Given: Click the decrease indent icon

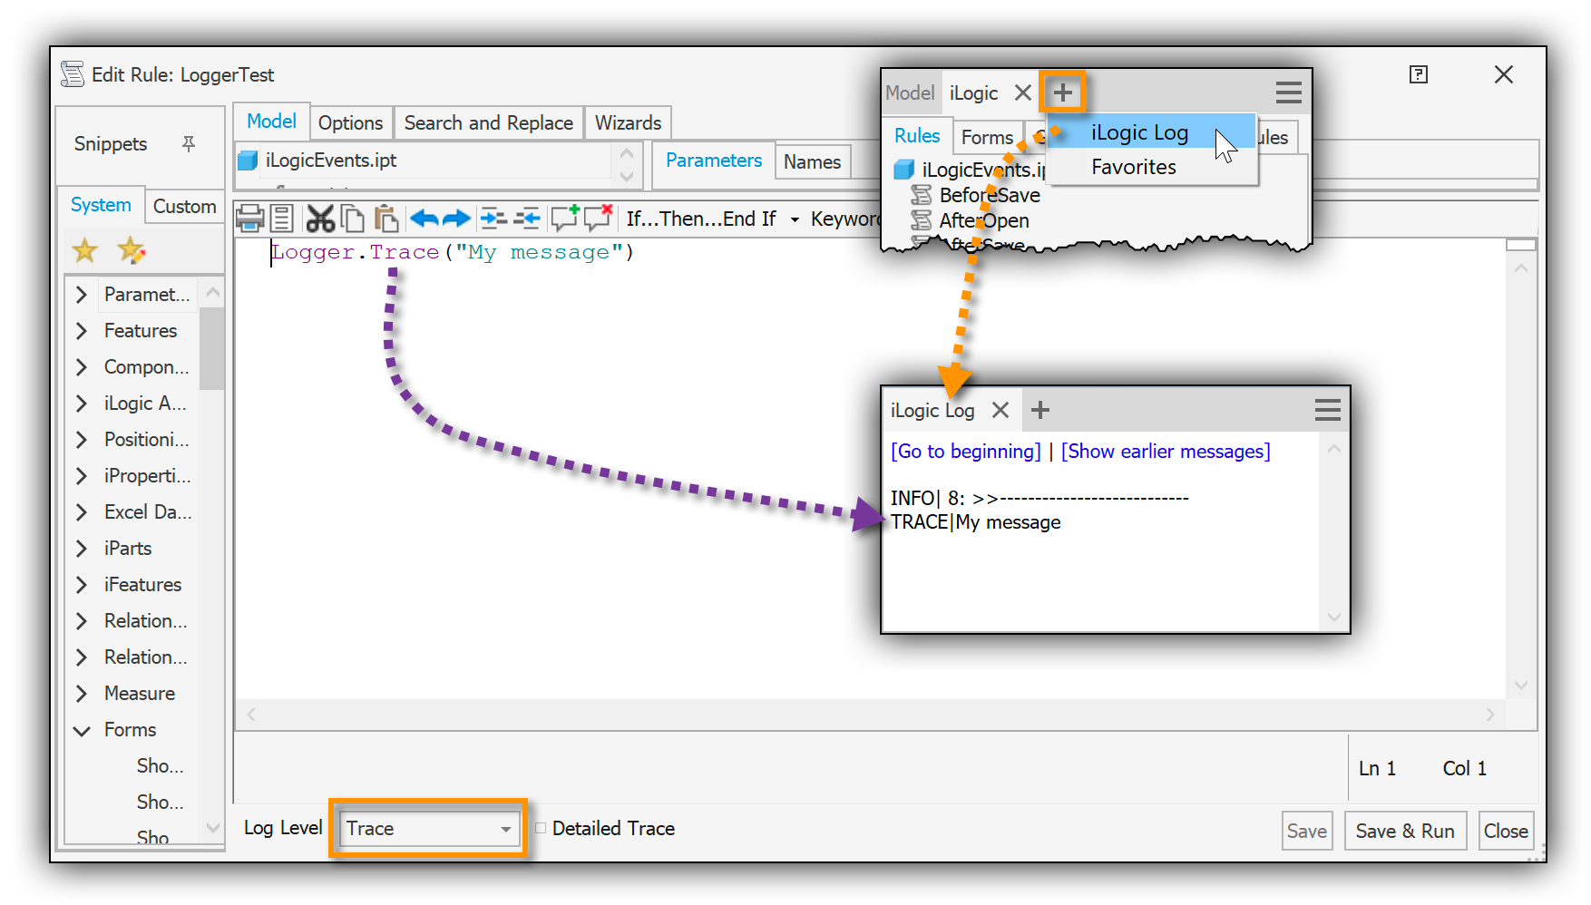Looking at the screenshot, I should click(527, 219).
